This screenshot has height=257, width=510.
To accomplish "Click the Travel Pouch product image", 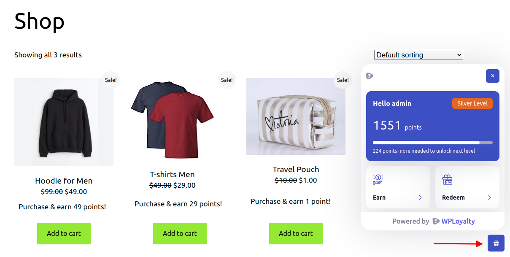I will 296,116.
